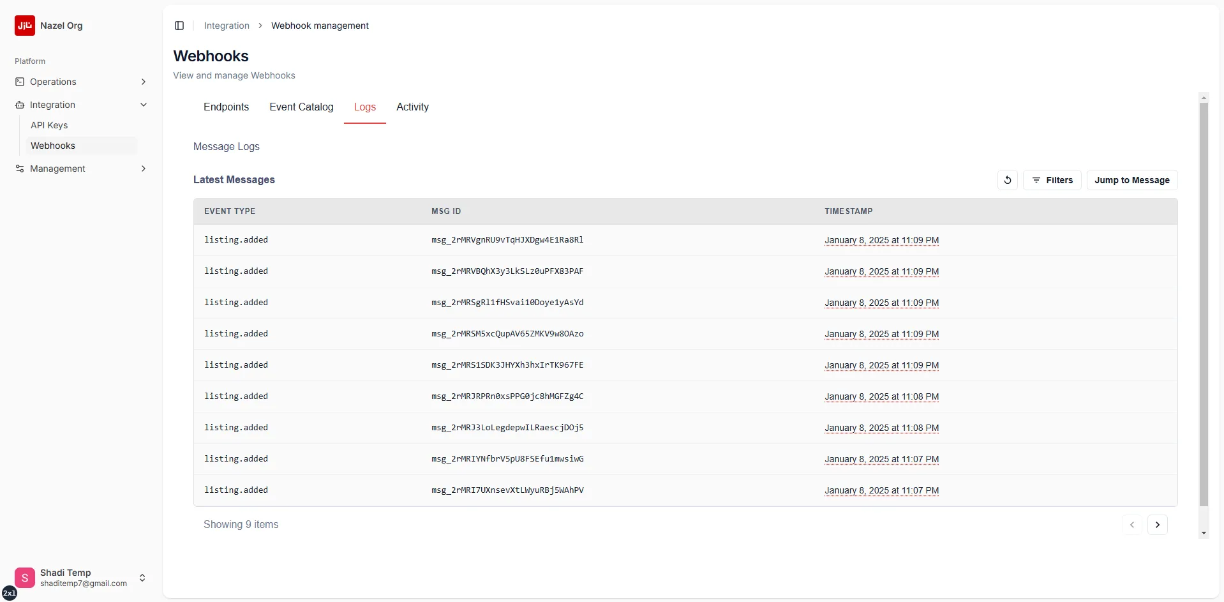
Task: Refresh the latest messages list
Action: click(1007, 179)
